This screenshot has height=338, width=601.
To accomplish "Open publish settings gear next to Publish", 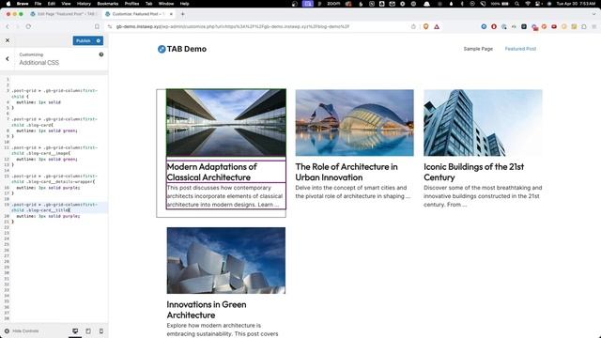I will tap(99, 40).
